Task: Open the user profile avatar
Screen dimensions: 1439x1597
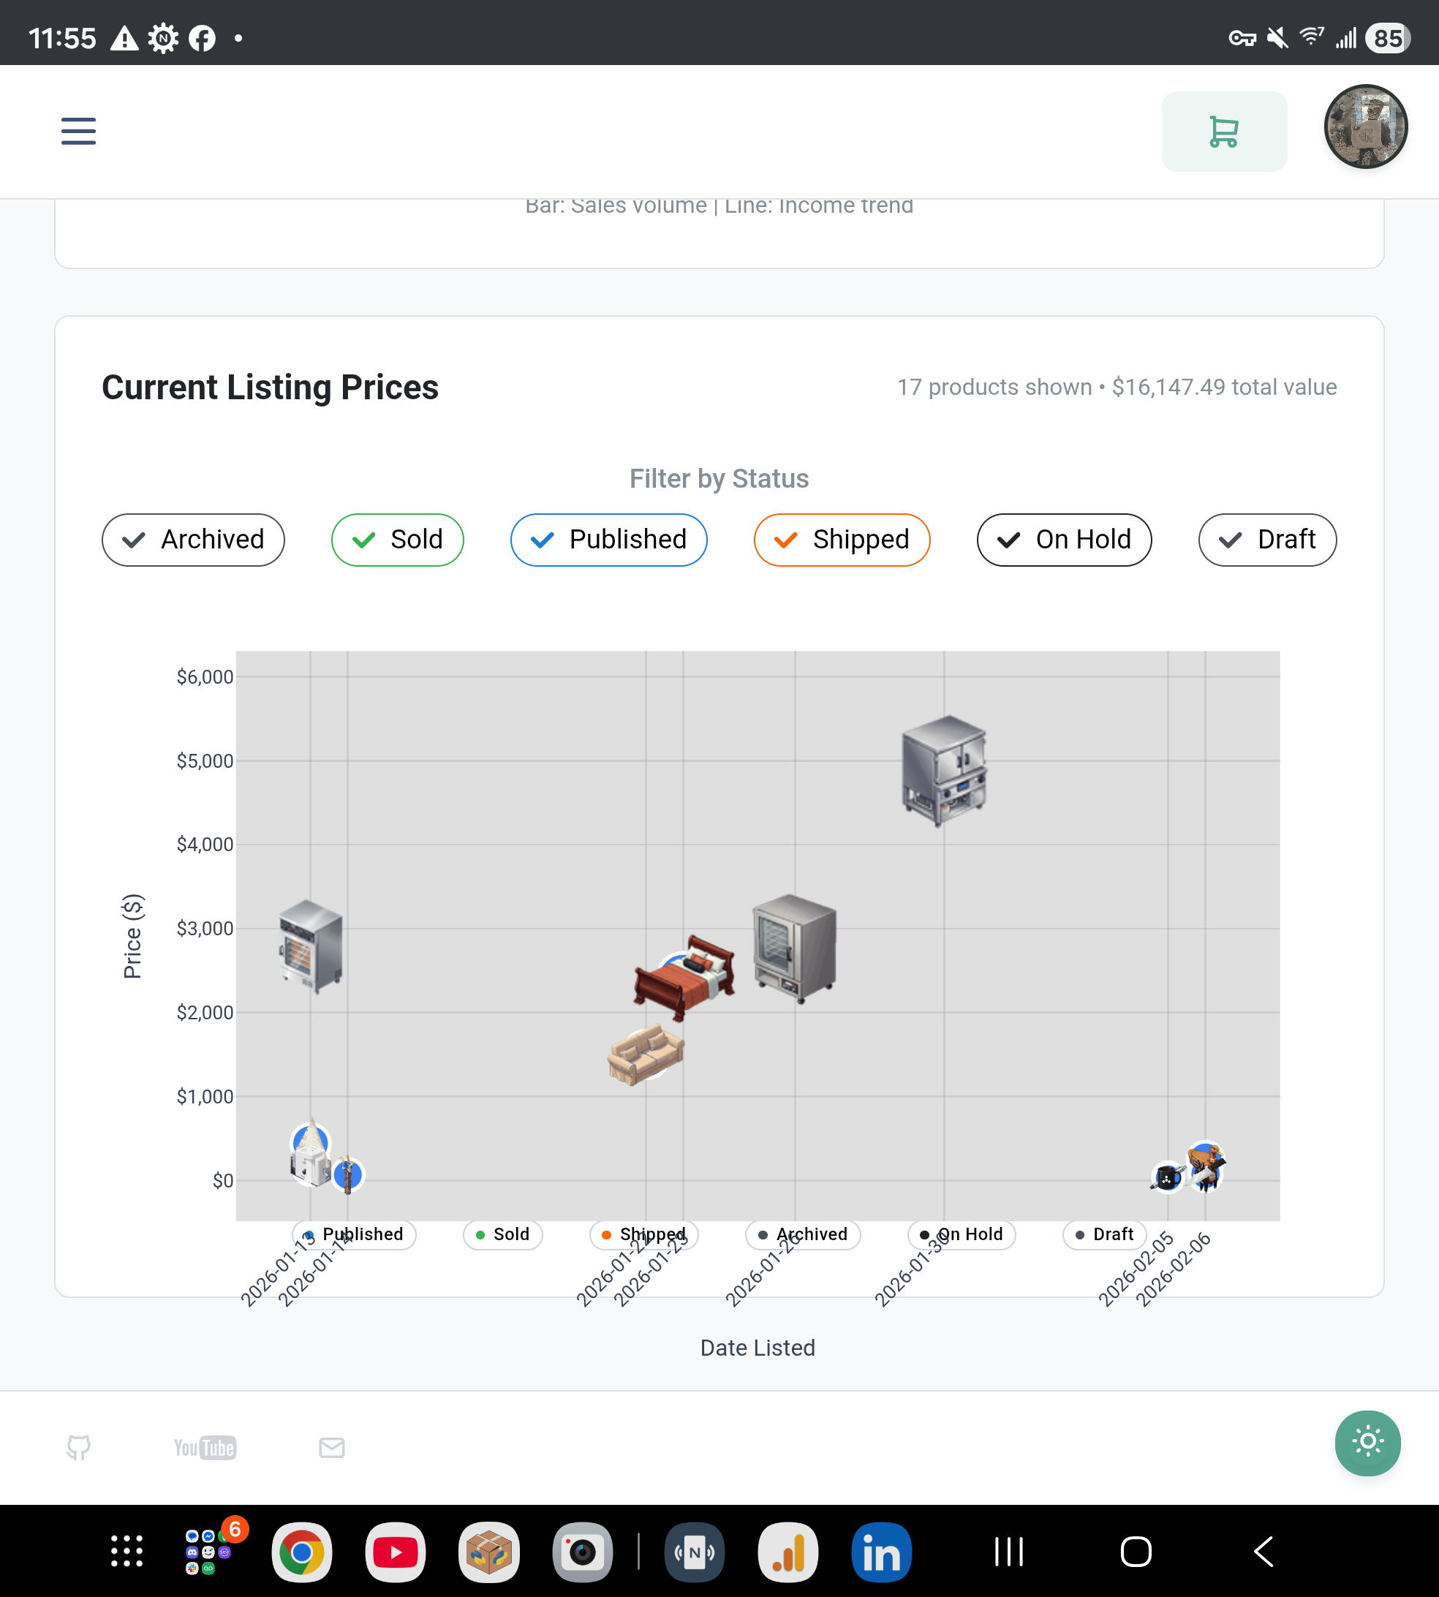Action: [1364, 127]
